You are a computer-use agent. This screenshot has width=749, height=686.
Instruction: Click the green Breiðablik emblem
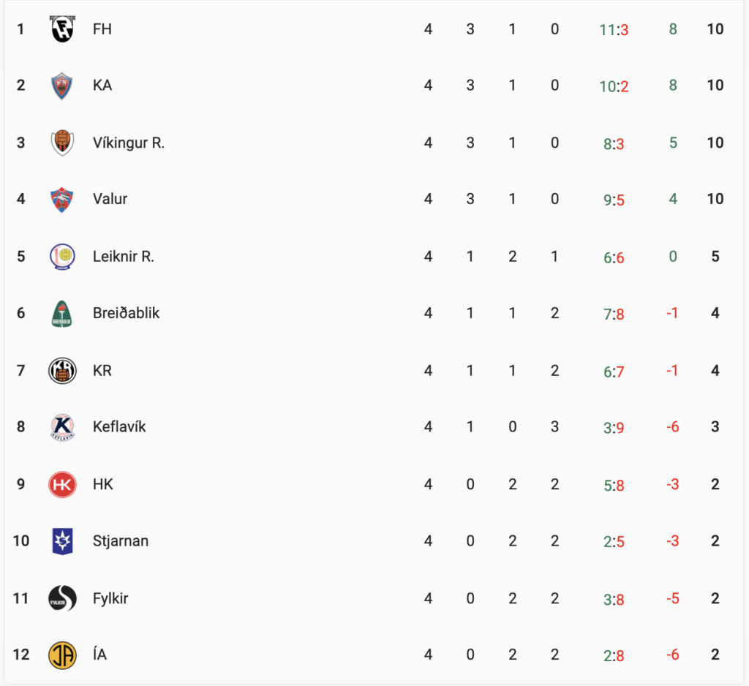coord(62,314)
